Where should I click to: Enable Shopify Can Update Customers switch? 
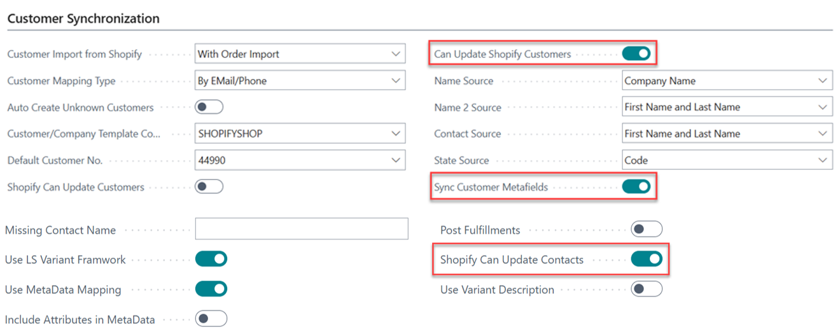coord(209,187)
